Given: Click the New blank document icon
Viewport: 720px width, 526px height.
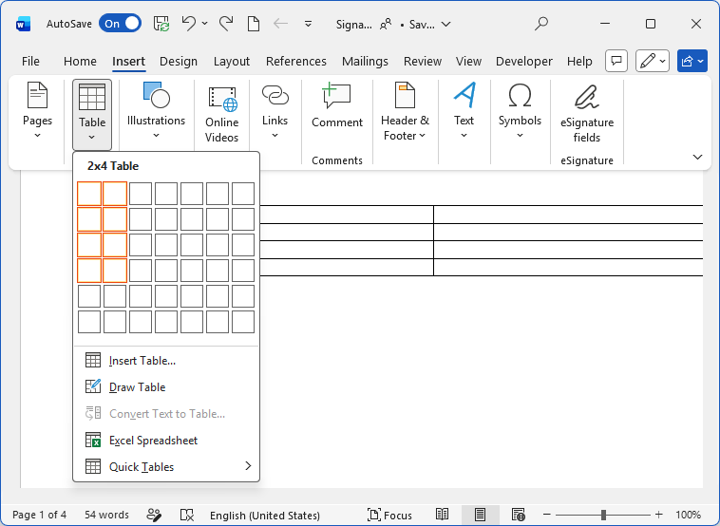Looking at the screenshot, I should click(254, 24).
